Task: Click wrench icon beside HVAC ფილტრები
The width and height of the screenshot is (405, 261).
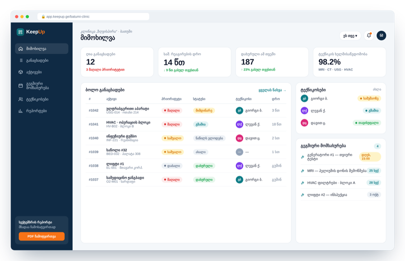Action: [302, 183]
